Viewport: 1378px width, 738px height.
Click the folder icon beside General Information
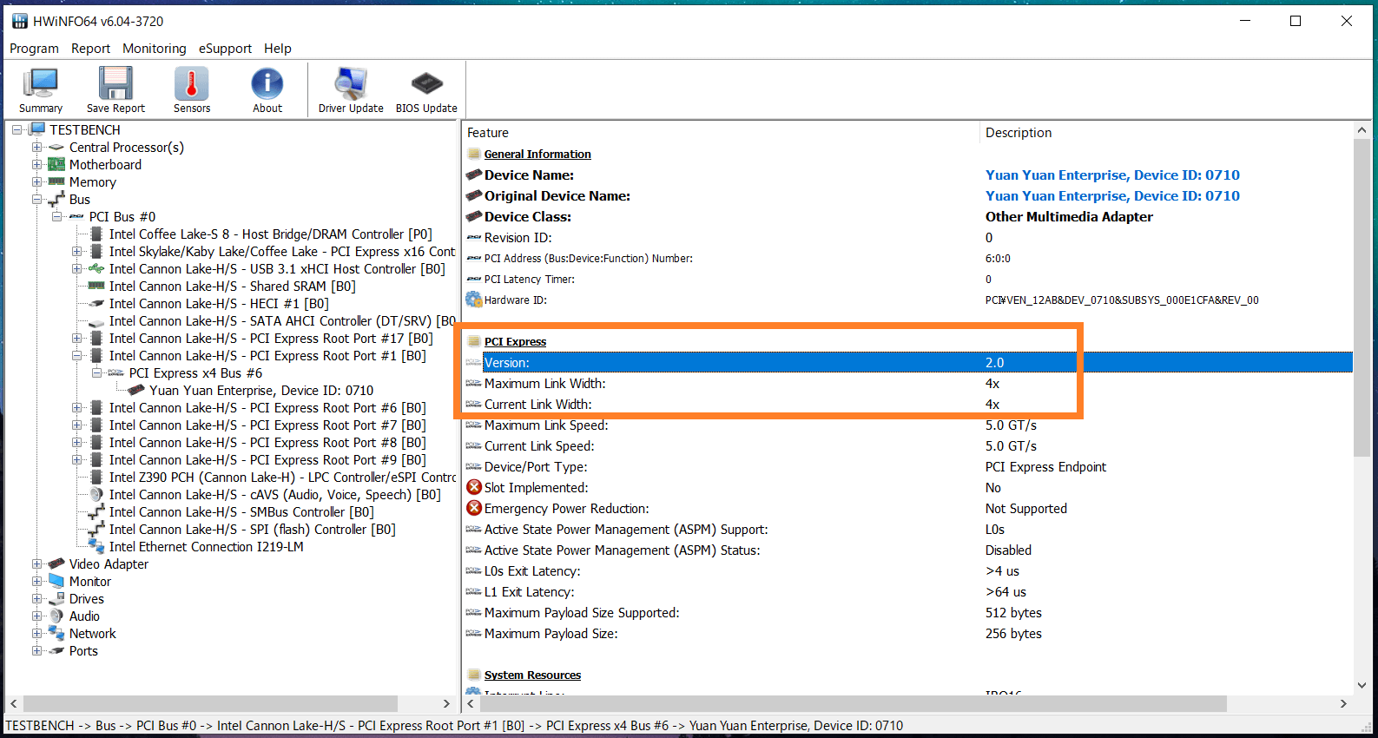tap(474, 154)
